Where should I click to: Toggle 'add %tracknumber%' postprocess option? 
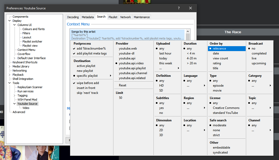[91, 48]
